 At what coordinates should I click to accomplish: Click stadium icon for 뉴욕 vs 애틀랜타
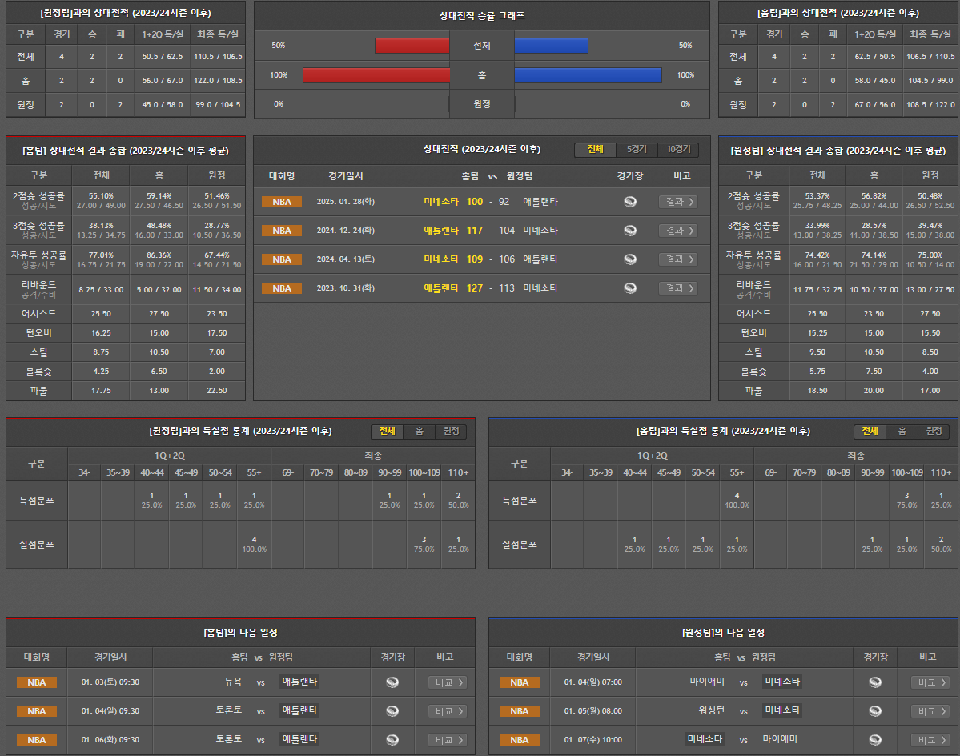point(392,682)
